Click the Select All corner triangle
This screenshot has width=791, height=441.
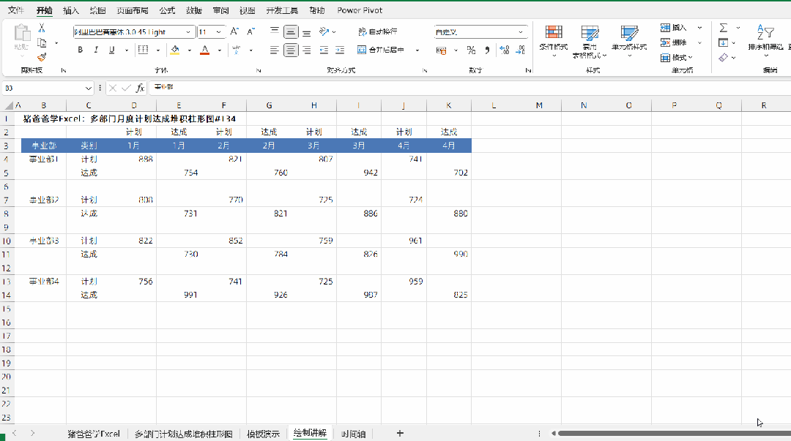[x=9, y=105]
